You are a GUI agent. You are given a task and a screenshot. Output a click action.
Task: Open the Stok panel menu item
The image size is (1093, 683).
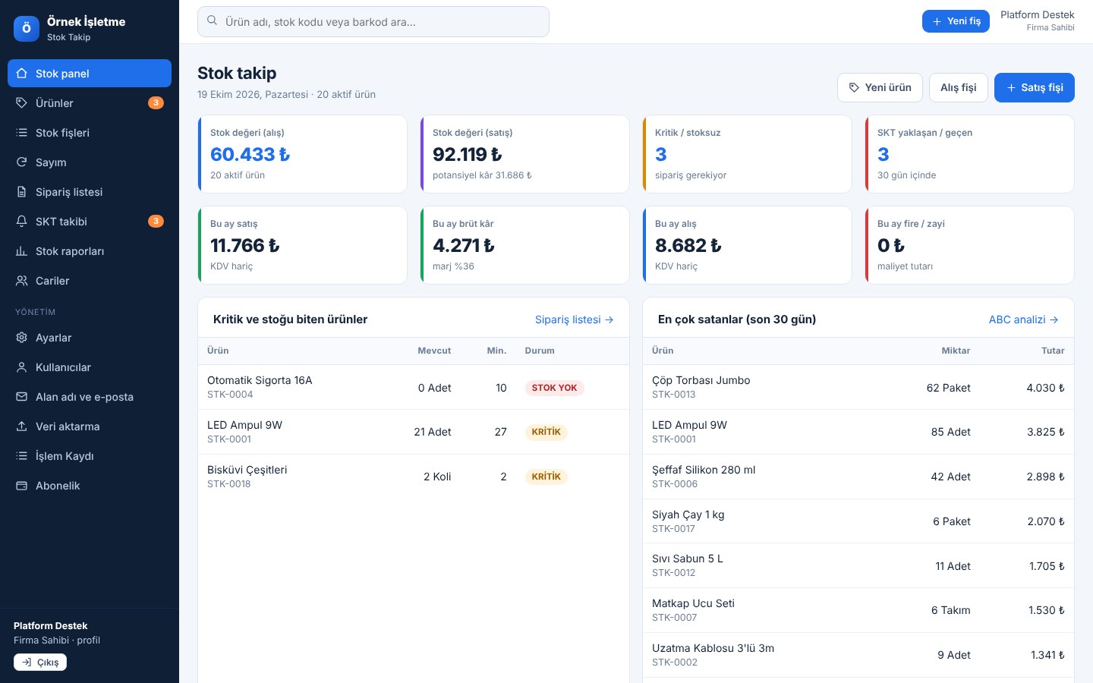(x=90, y=74)
